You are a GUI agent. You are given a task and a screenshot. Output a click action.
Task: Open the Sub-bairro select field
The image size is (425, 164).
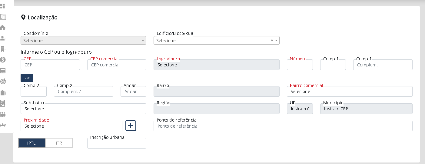pos(83,109)
